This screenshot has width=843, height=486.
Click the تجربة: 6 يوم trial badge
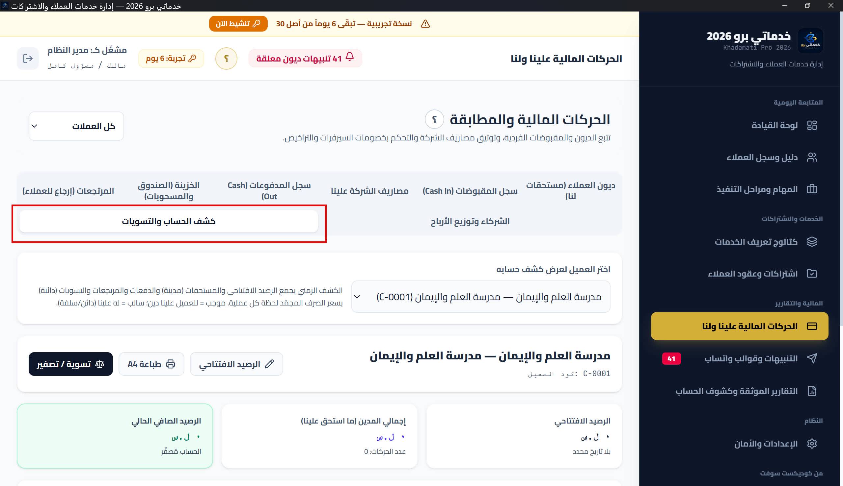point(171,59)
